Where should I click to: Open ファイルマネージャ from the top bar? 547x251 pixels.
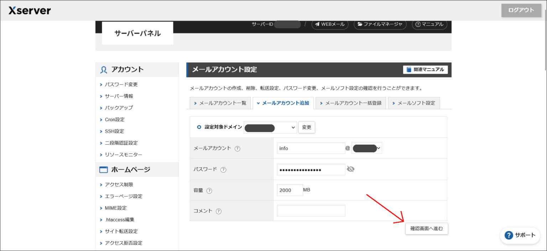pos(380,24)
